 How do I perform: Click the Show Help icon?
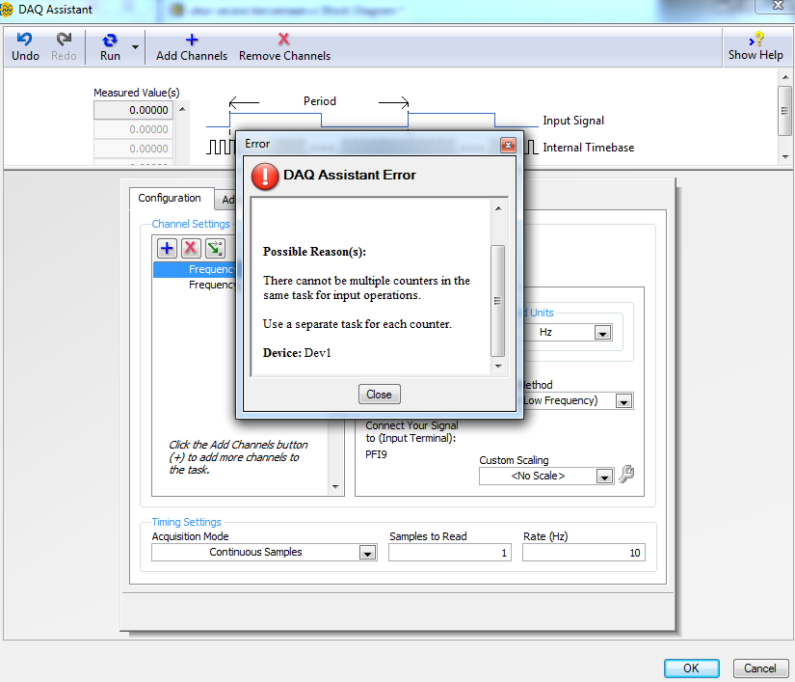755,40
